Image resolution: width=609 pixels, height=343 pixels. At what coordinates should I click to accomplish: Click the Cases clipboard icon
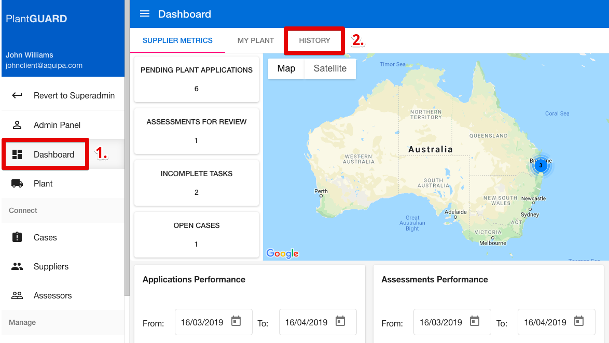tap(17, 237)
